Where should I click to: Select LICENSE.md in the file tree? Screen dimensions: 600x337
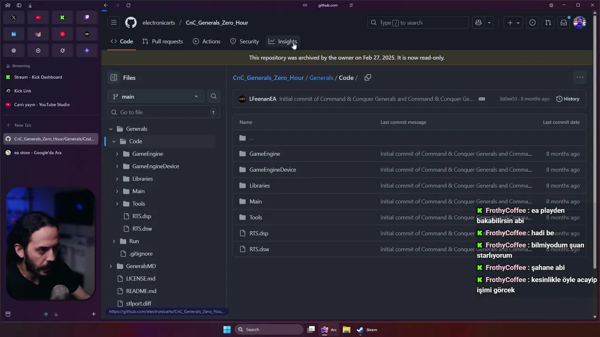(x=141, y=278)
